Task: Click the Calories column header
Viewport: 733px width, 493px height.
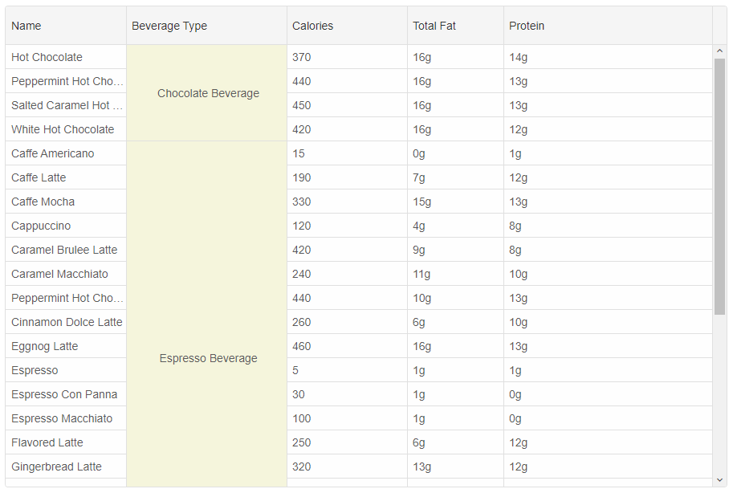Action: pyautogui.click(x=348, y=26)
